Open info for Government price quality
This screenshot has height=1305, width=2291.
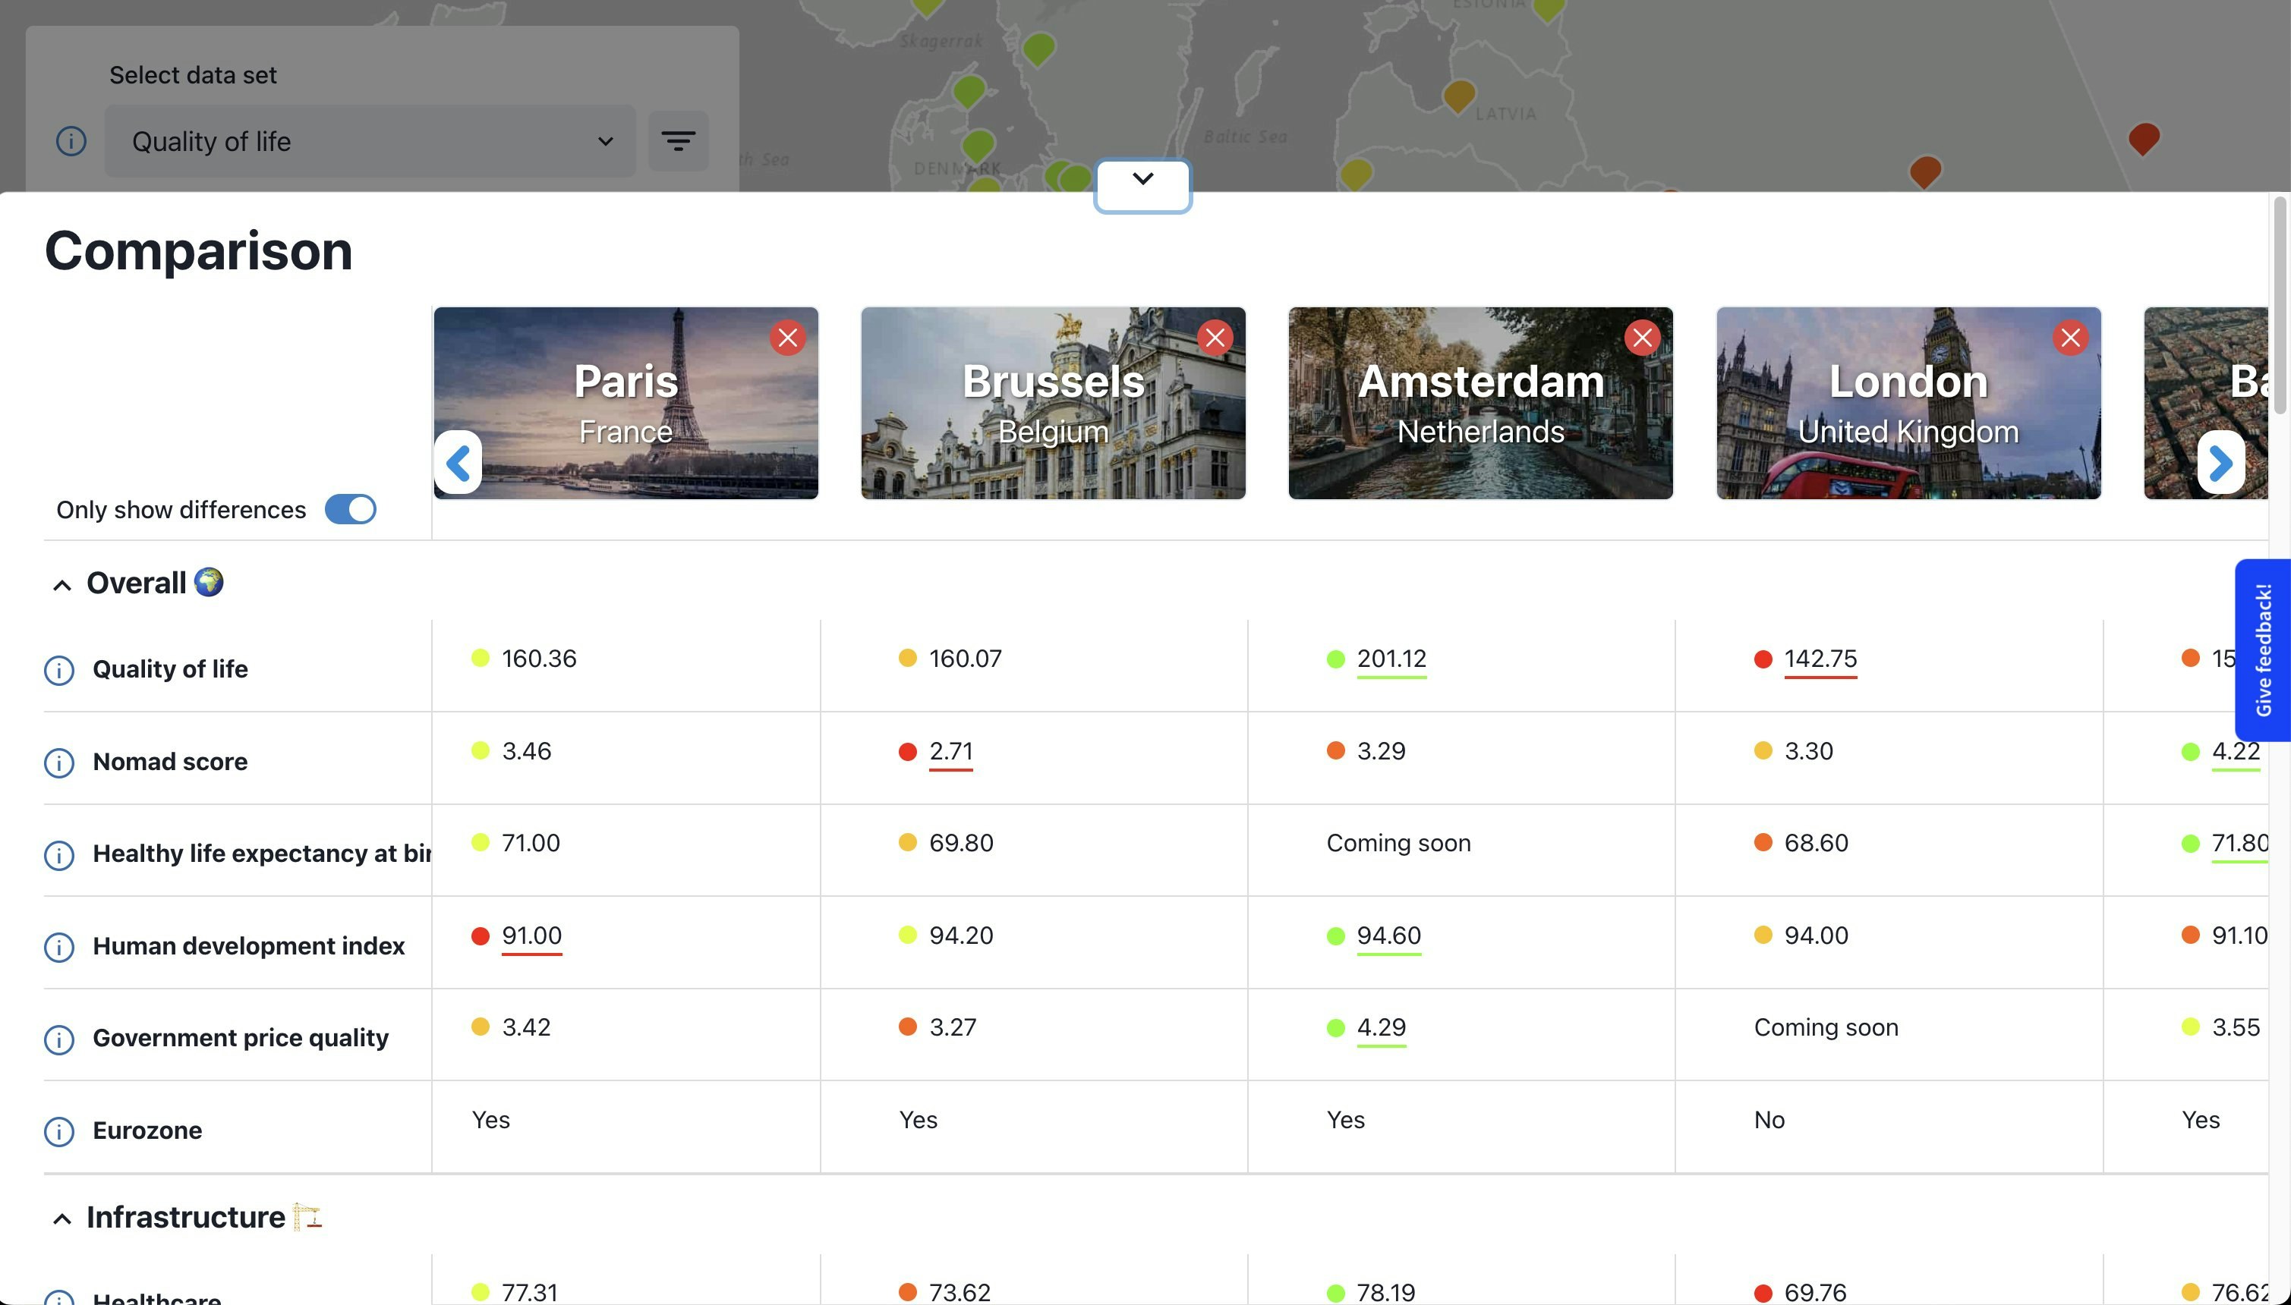[59, 1039]
